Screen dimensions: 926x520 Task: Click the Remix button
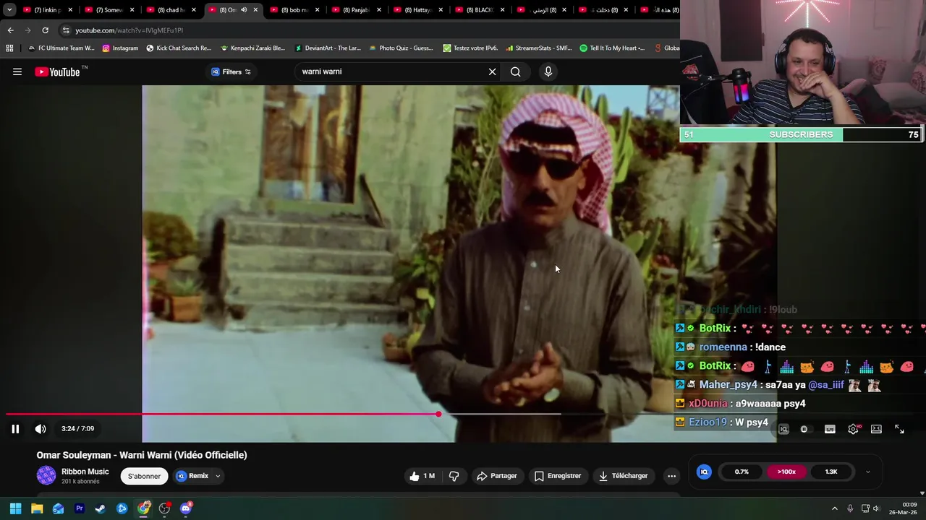(x=192, y=476)
